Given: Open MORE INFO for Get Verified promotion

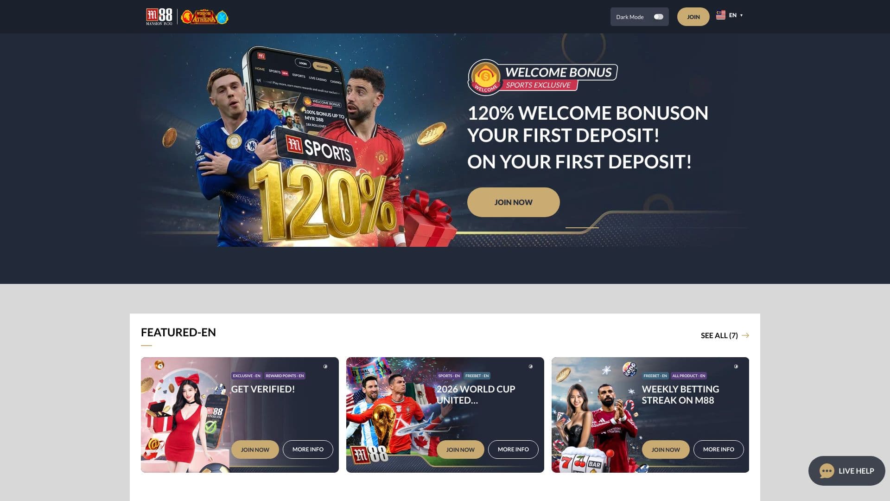Looking at the screenshot, I should [x=308, y=450].
